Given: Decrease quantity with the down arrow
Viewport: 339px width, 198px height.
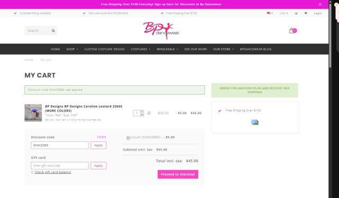Looking at the screenshot, I should 142,114.
